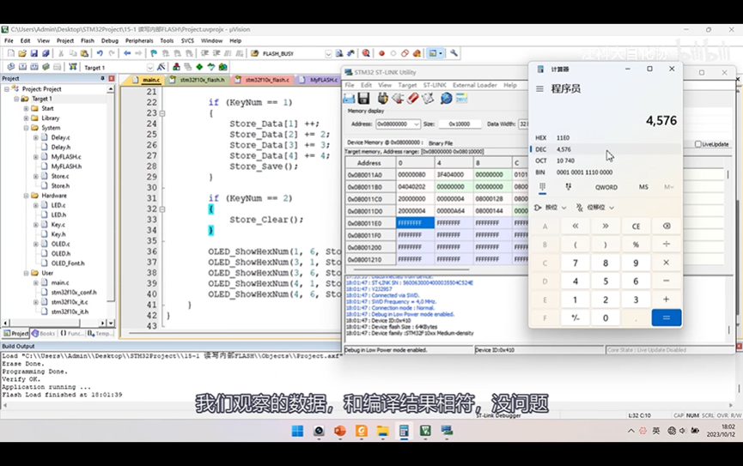The image size is (743, 466).
Task: Cycle QWORD word size in calculator
Action: [606, 187]
